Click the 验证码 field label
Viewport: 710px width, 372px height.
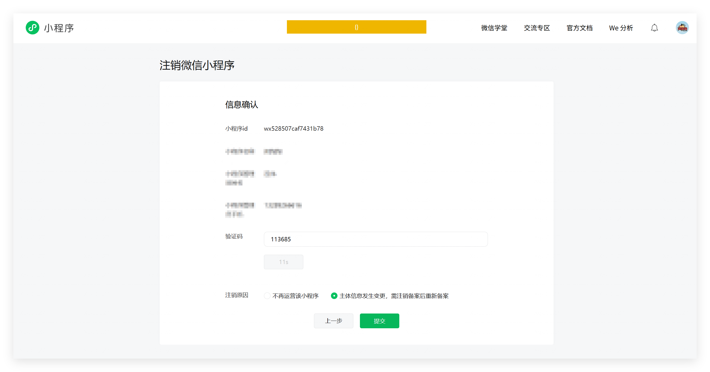234,236
